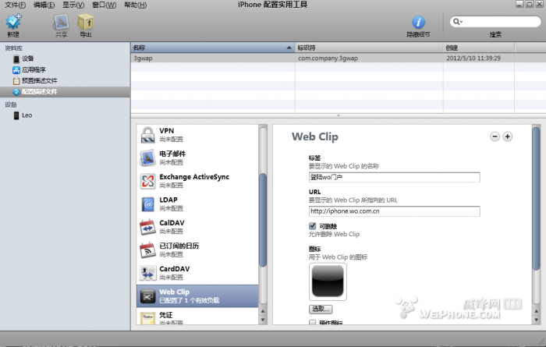This screenshot has width=546, height=347.
Task: Select the CardDAV payload icon
Action: point(147,273)
